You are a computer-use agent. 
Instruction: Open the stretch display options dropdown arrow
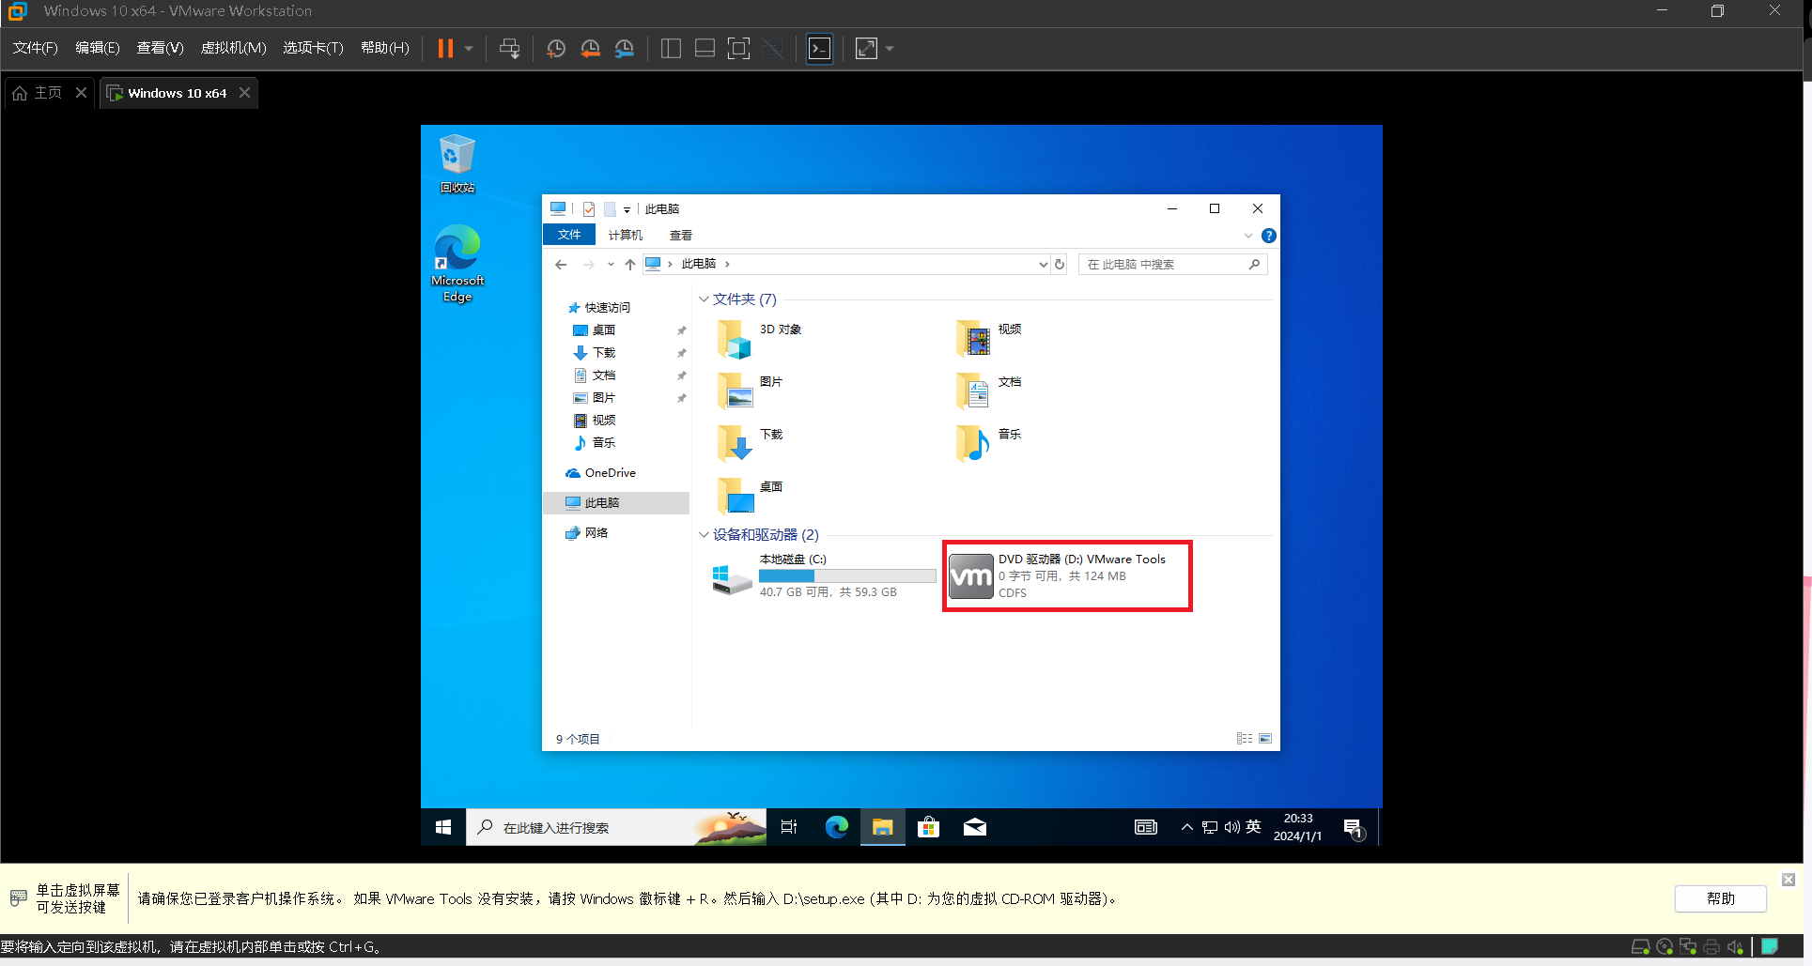[x=889, y=48]
